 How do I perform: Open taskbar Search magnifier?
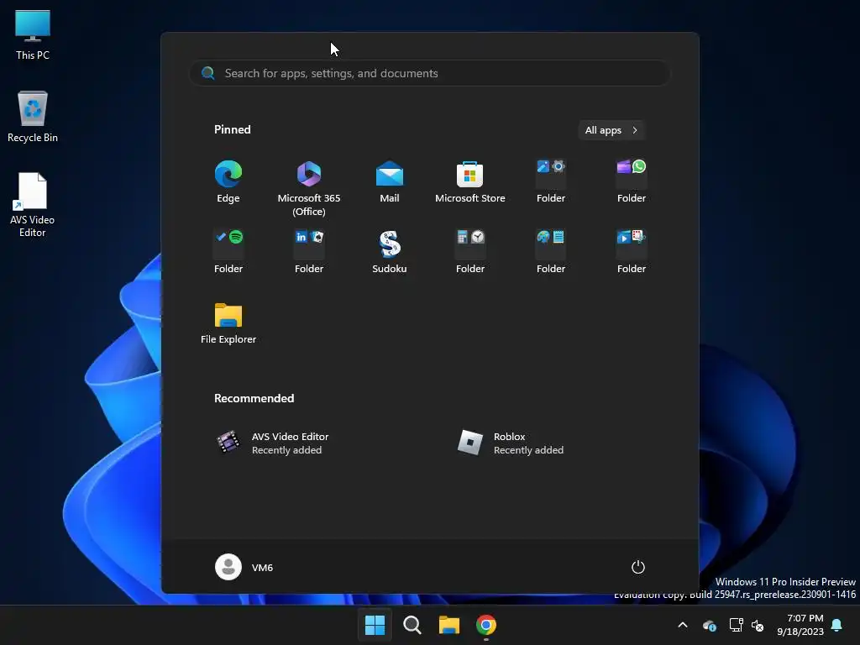coord(412,625)
